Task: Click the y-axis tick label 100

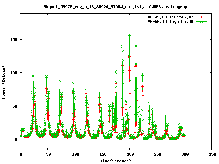Action: tap(14, 73)
